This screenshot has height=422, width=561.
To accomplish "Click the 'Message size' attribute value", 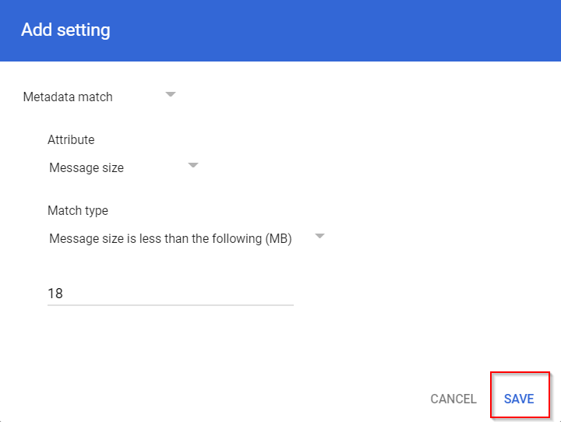I will (86, 168).
